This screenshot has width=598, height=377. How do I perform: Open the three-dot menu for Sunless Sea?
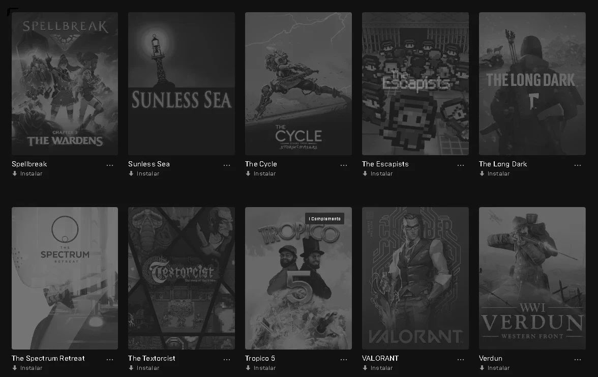pos(227,165)
